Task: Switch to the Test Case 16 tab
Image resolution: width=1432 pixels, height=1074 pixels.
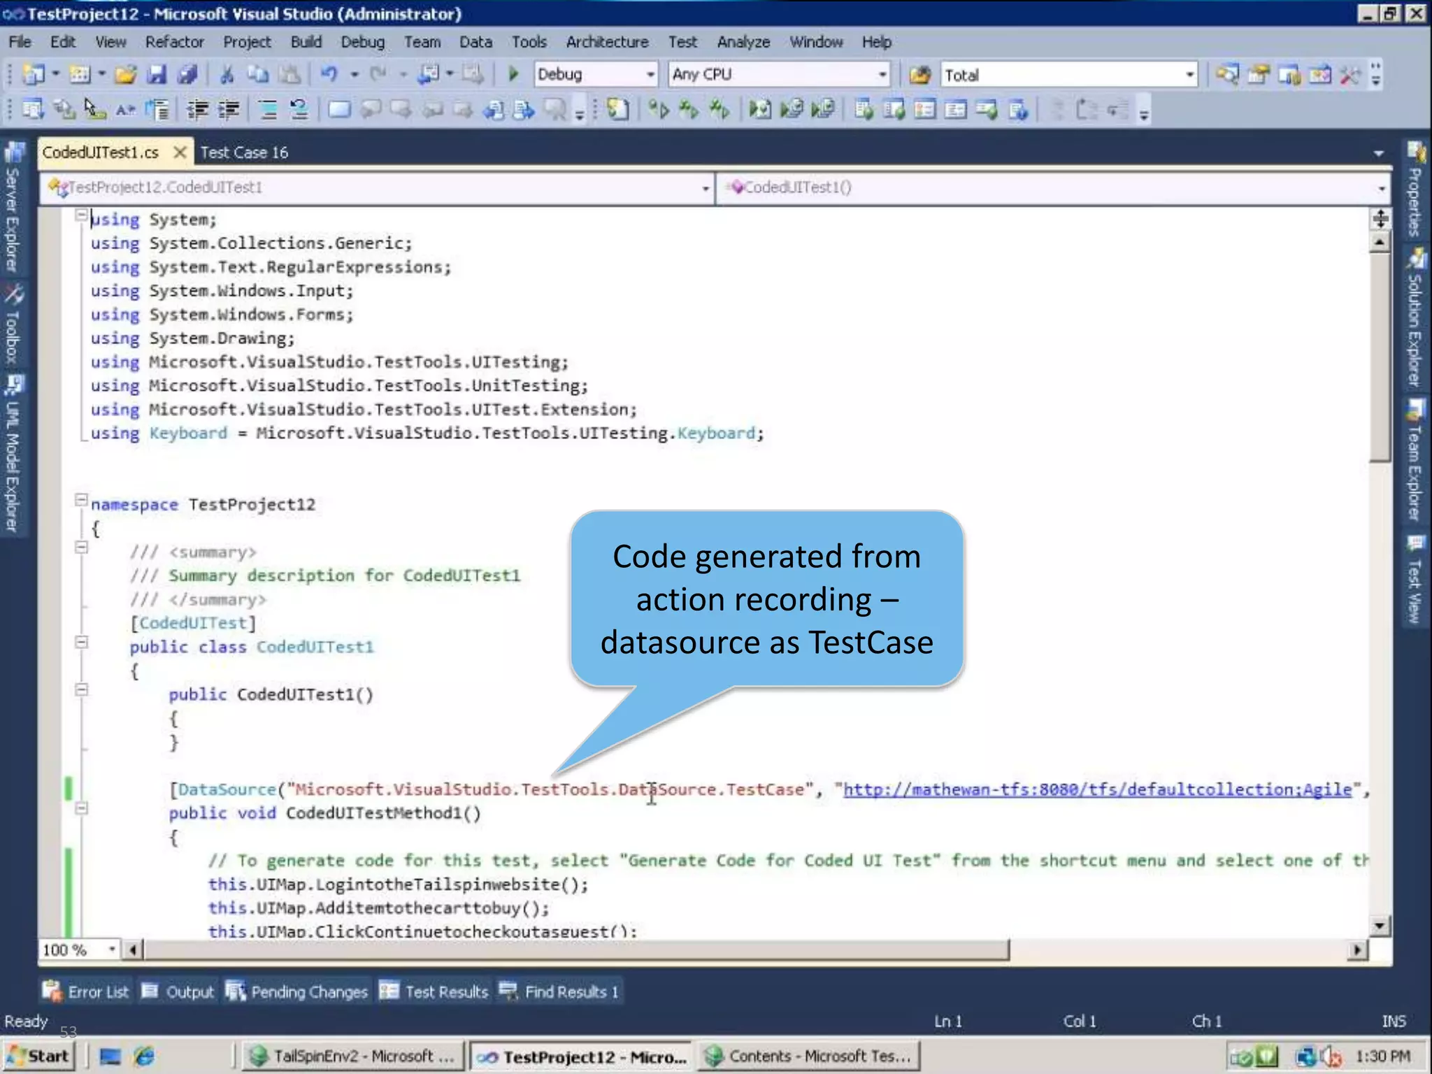Action: (244, 152)
